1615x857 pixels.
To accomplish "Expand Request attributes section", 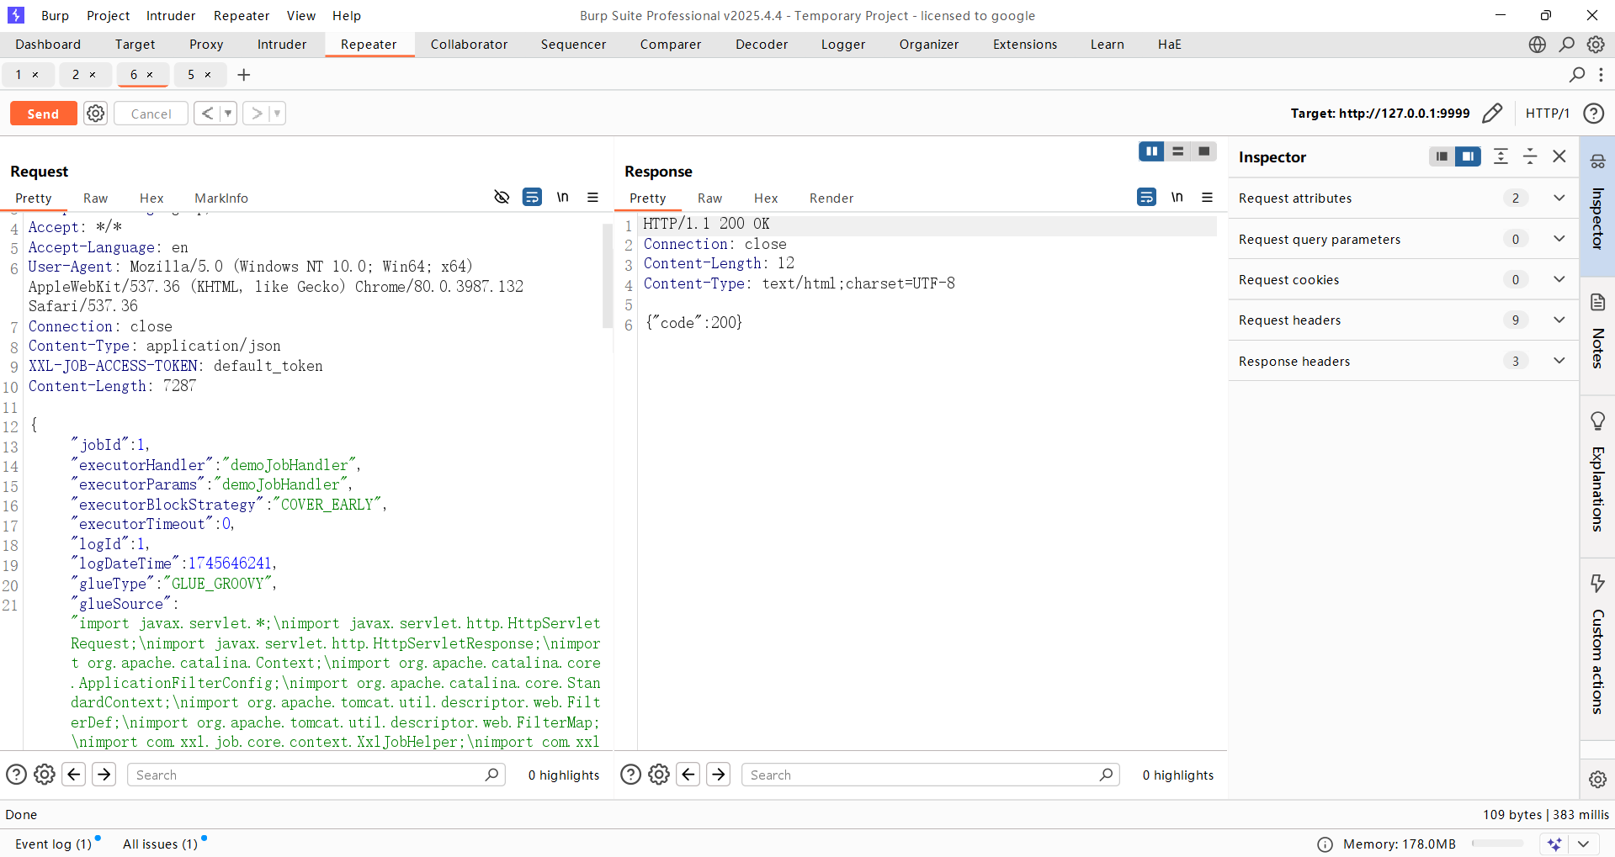I will coord(1403,198).
